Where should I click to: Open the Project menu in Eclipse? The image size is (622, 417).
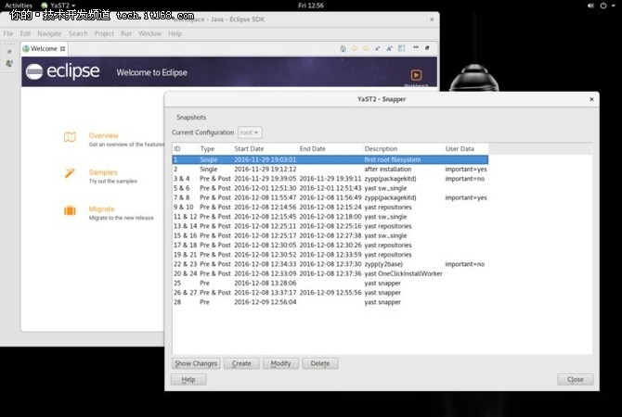click(x=104, y=33)
